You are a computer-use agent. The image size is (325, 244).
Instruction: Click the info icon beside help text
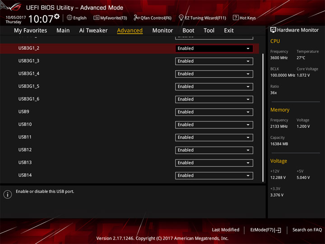click(8, 194)
